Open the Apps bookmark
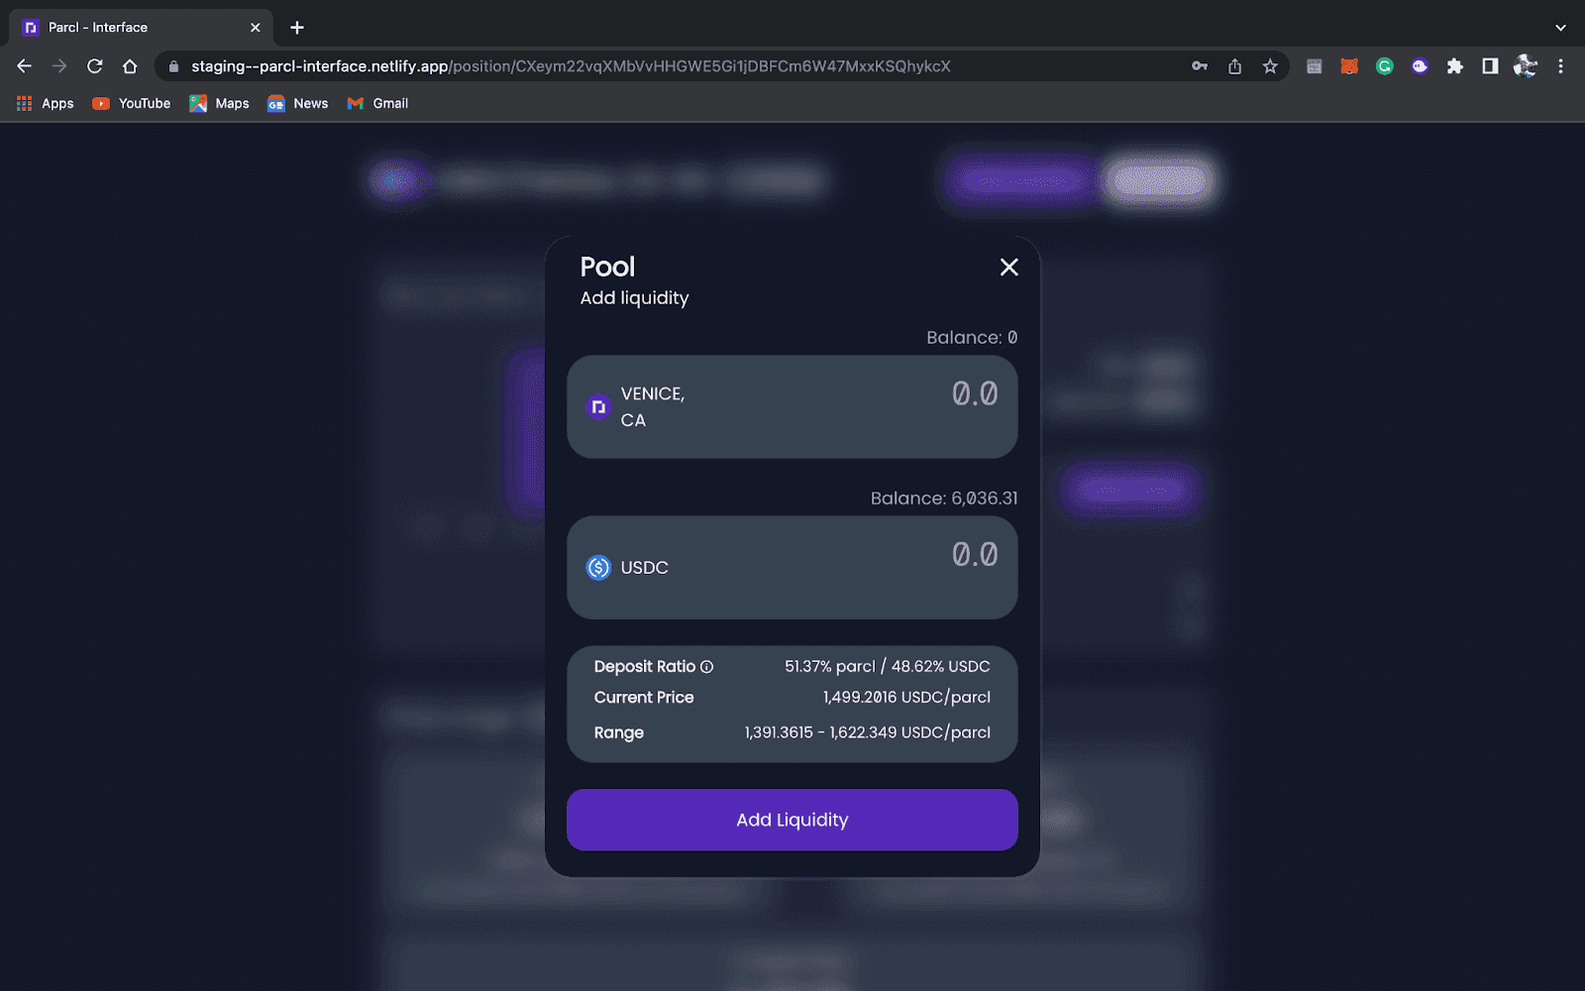Viewport: 1585px width, 991px height. pyautogui.click(x=46, y=103)
